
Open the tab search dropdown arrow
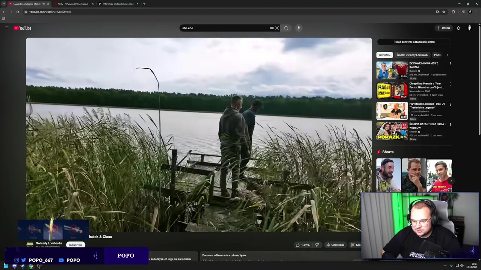click(x=3, y=4)
